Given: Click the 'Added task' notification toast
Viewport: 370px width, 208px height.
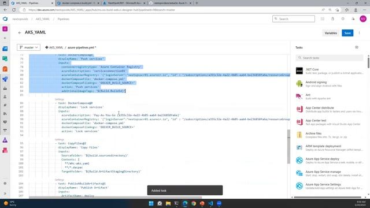Looking at the screenshot, I should click(x=185, y=190).
